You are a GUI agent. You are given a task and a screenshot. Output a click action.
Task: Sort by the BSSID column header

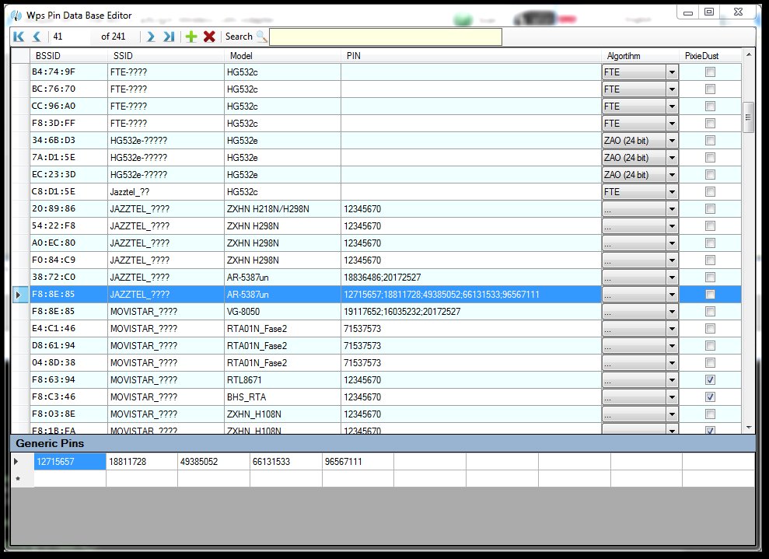[68, 56]
